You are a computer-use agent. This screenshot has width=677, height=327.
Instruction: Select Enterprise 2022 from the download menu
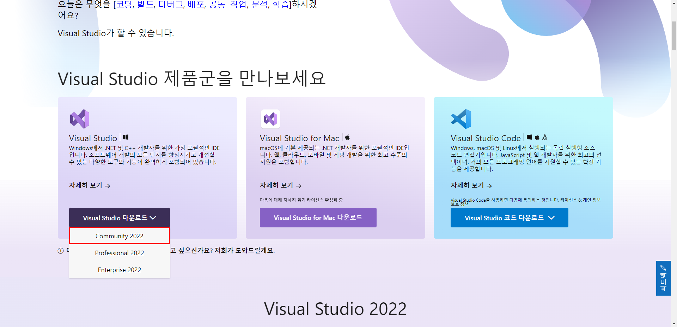point(120,270)
